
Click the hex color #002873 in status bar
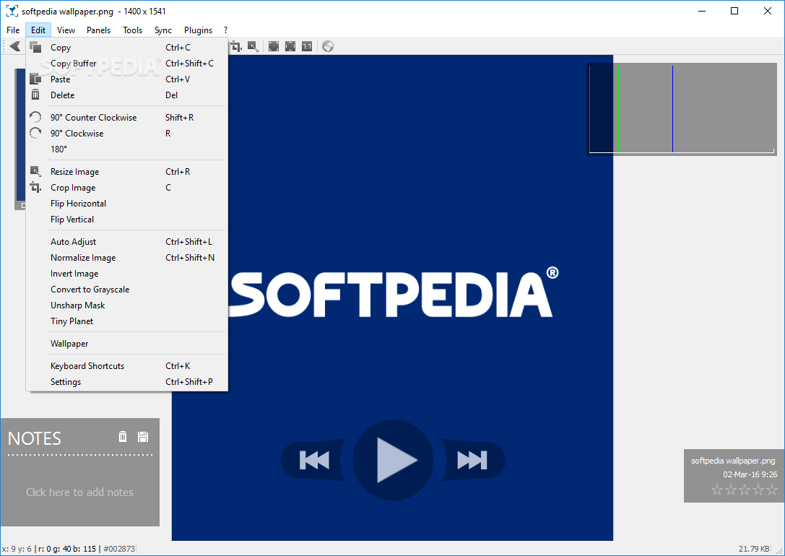pos(119,549)
